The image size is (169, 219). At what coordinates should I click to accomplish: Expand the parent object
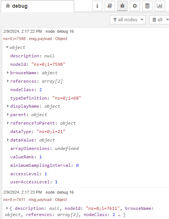click(8, 115)
